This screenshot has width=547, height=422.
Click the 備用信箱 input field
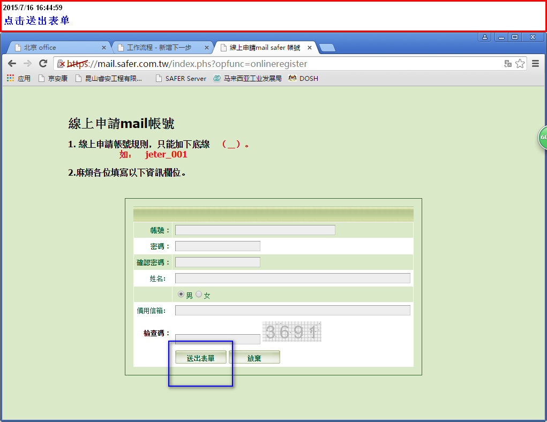point(293,311)
